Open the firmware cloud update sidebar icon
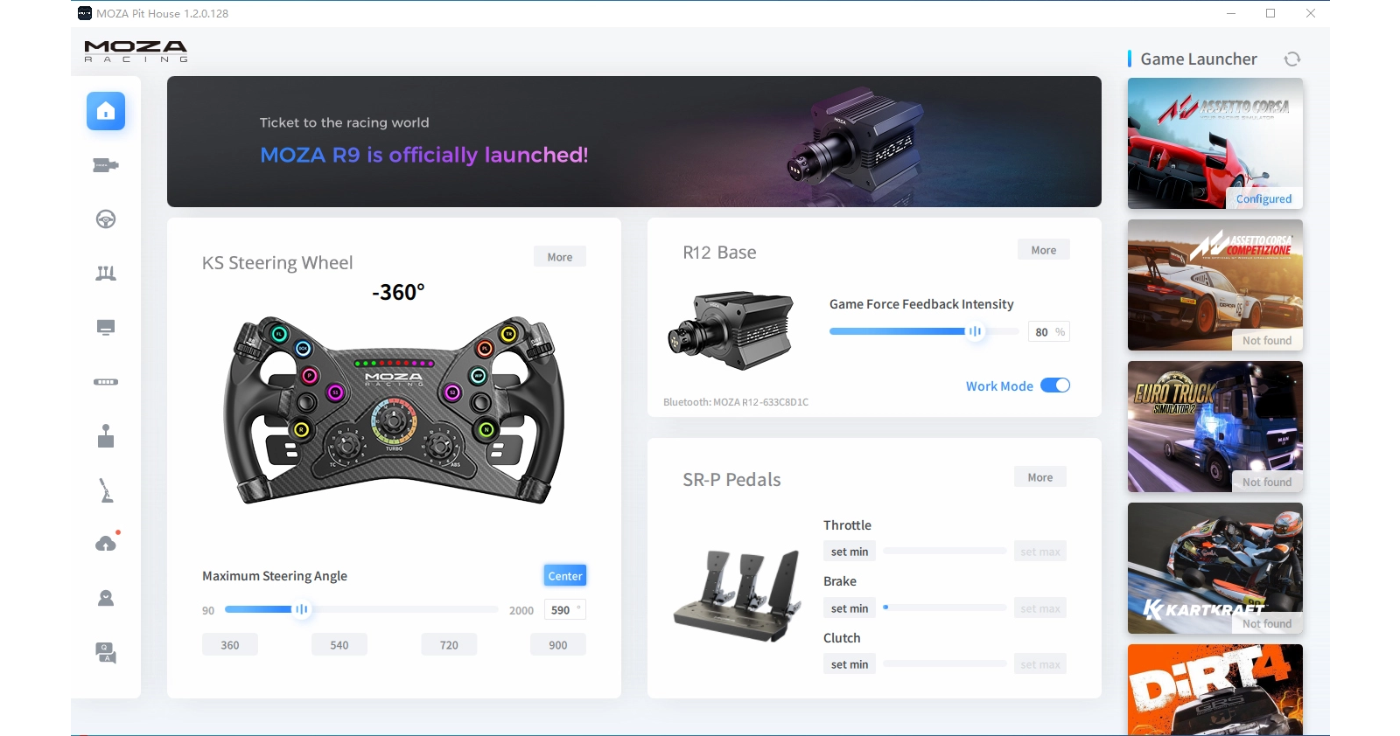The image size is (1400, 736). point(106,544)
